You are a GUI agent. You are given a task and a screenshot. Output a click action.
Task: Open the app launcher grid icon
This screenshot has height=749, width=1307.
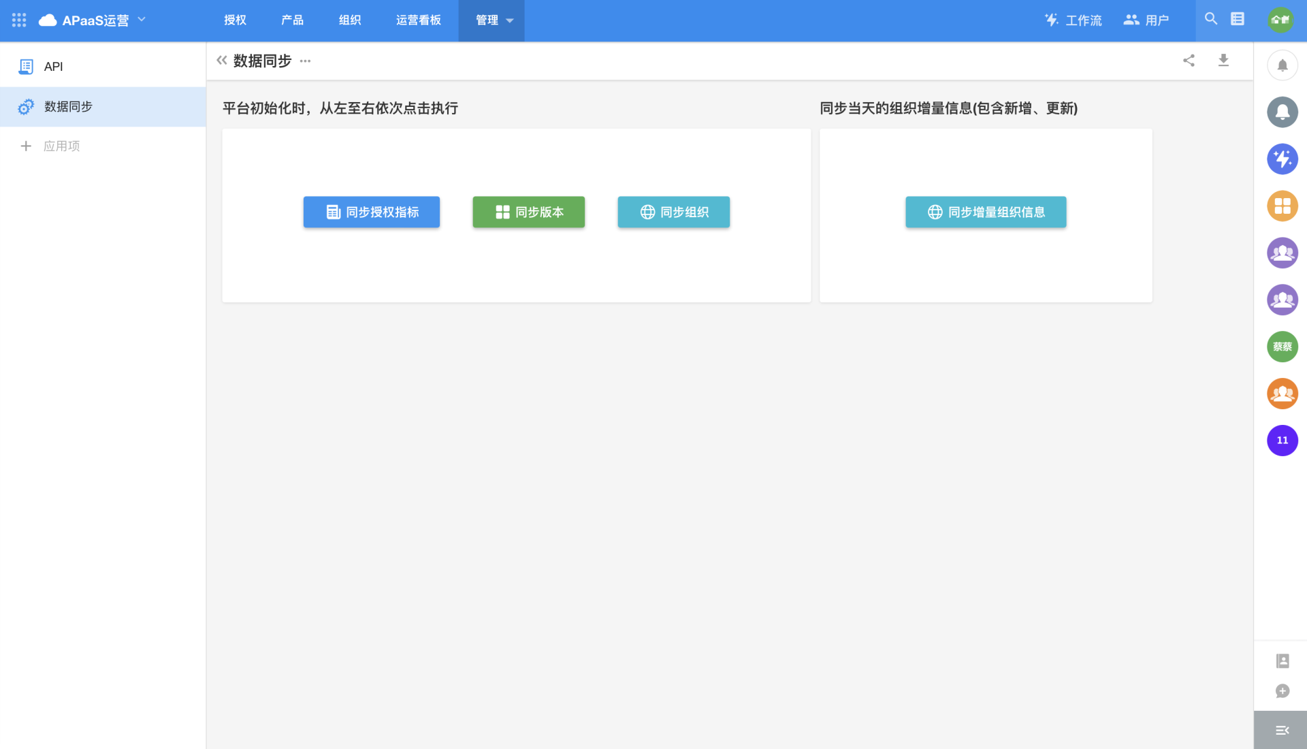[19, 20]
